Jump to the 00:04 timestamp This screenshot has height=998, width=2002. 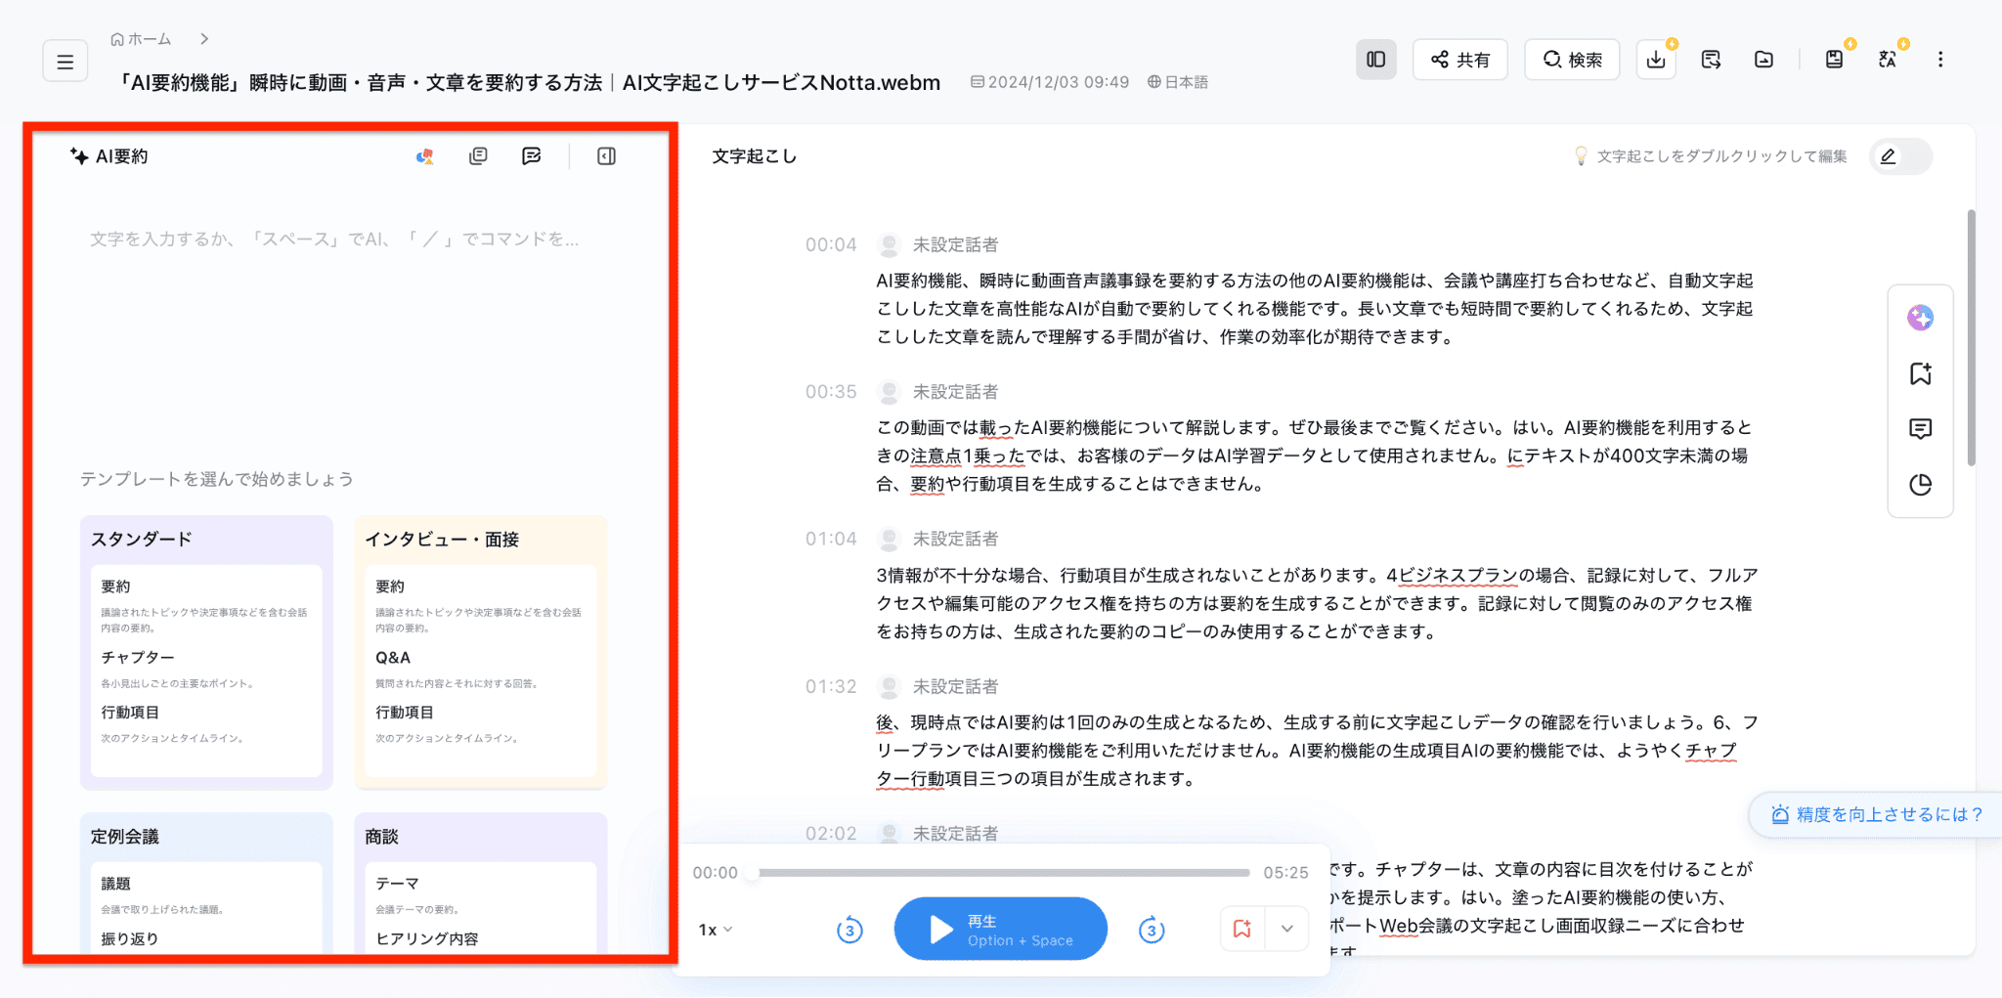(831, 245)
